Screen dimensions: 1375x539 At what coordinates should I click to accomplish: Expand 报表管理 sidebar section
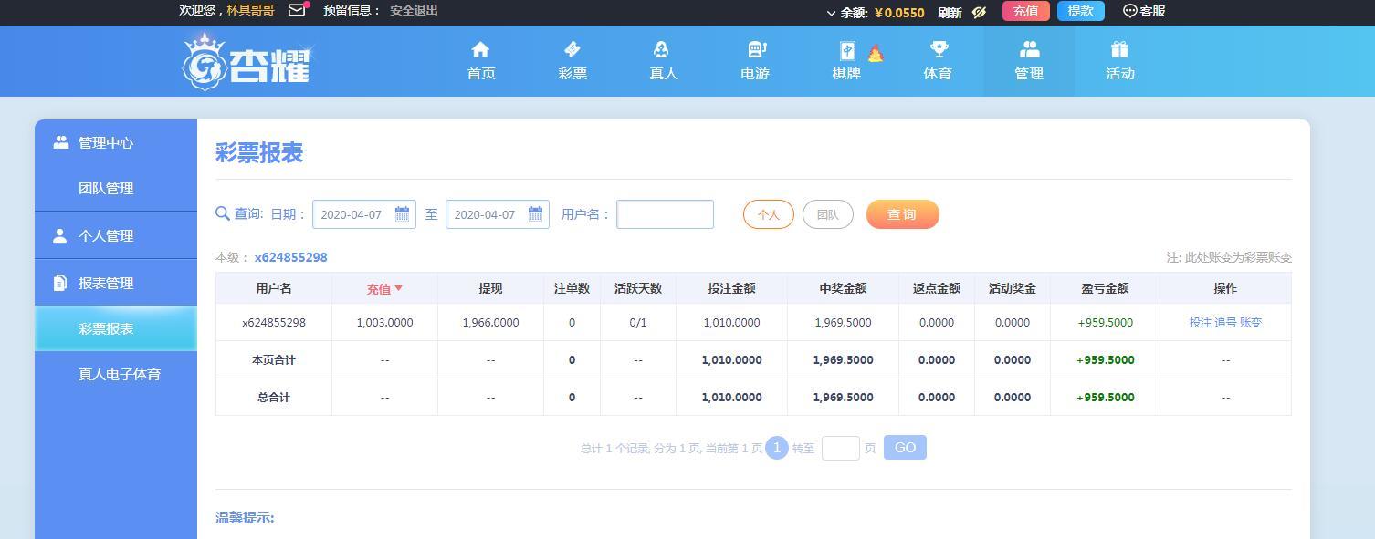[x=116, y=283]
